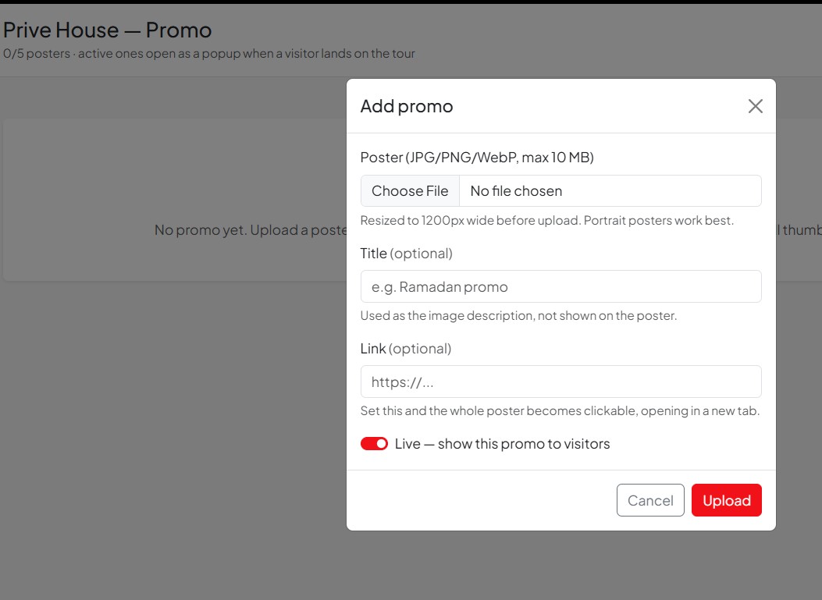Click the Choose File button
The height and width of the screenshot is (600, 822).
pyautogui.click(x=410, y=190)
